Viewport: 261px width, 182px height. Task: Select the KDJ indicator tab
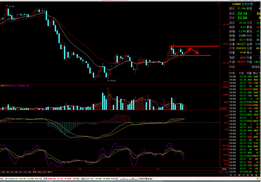(21, 172)
